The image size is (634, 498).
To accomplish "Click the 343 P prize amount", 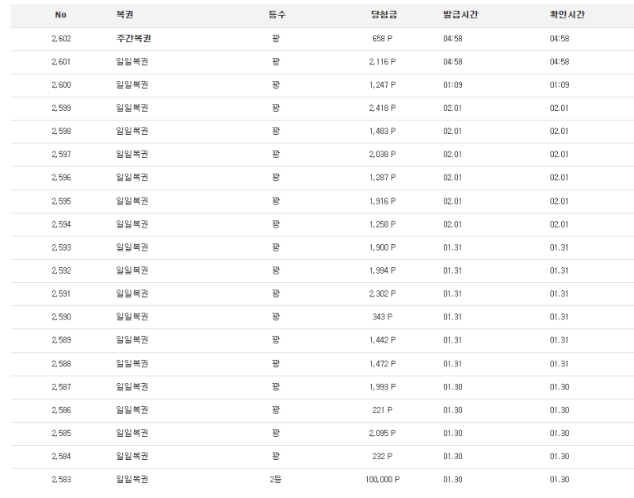I will tap(382, 316).
